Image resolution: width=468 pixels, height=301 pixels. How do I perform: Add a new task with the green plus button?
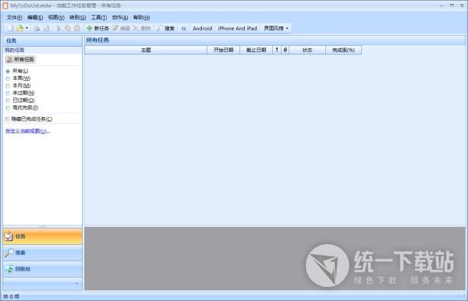coord(97,28)
